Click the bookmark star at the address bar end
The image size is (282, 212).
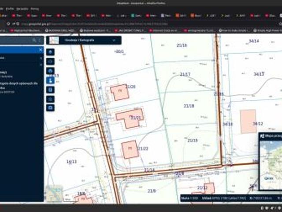point(280,24)
